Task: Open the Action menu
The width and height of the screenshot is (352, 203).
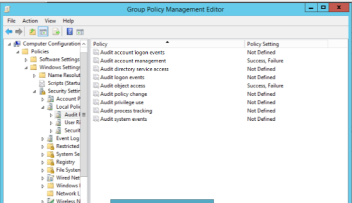Action: click(x=30, y=21)
